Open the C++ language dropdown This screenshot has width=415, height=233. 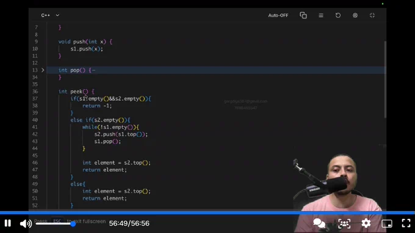point(50,15)
